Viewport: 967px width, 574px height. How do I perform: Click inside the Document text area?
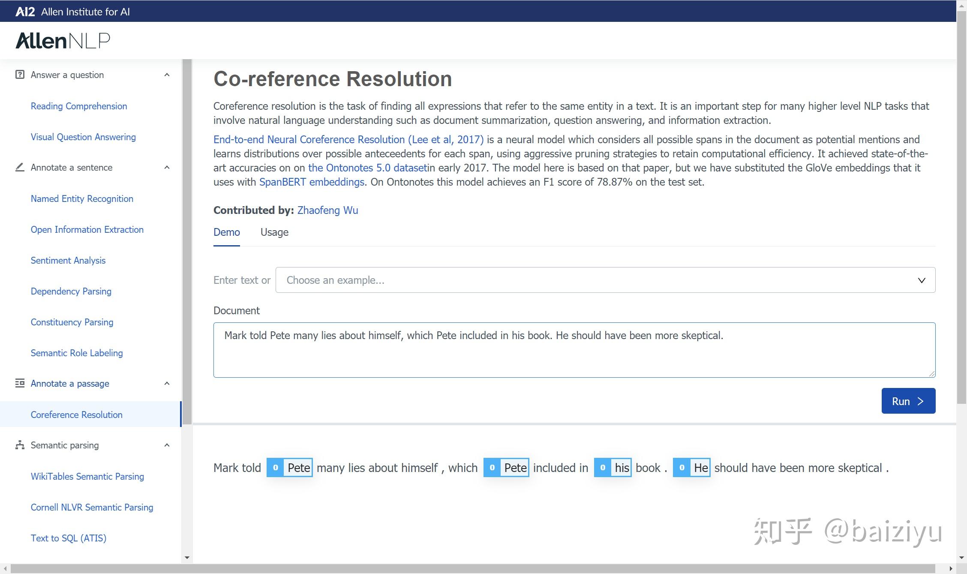pyautogui.click(x=574, y=356)
